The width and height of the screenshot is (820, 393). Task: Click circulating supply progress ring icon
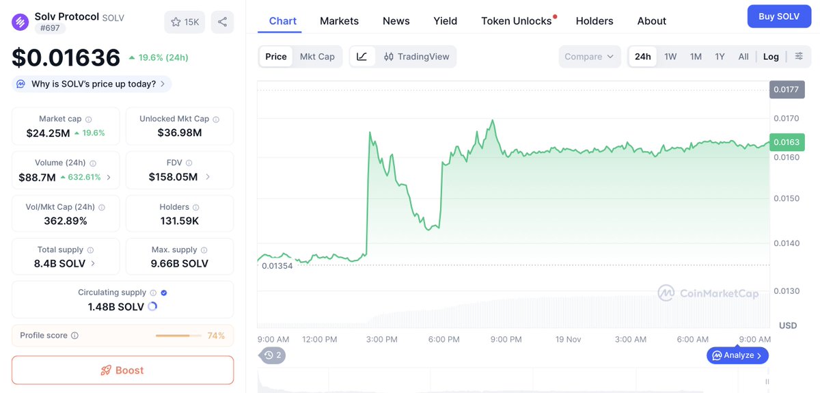[x=152, y=307]
